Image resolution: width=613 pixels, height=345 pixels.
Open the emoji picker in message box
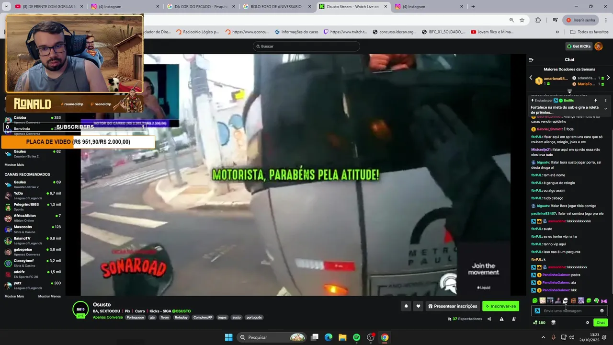coord(602,311)
